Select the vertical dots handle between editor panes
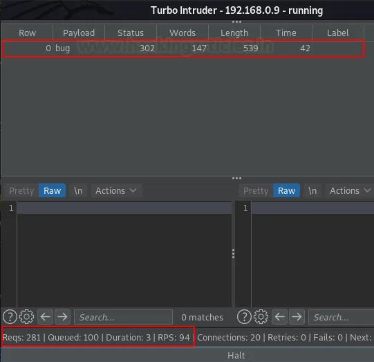This screenshot has width=374, height=362. pyautogui.click(x=233, y=254)
